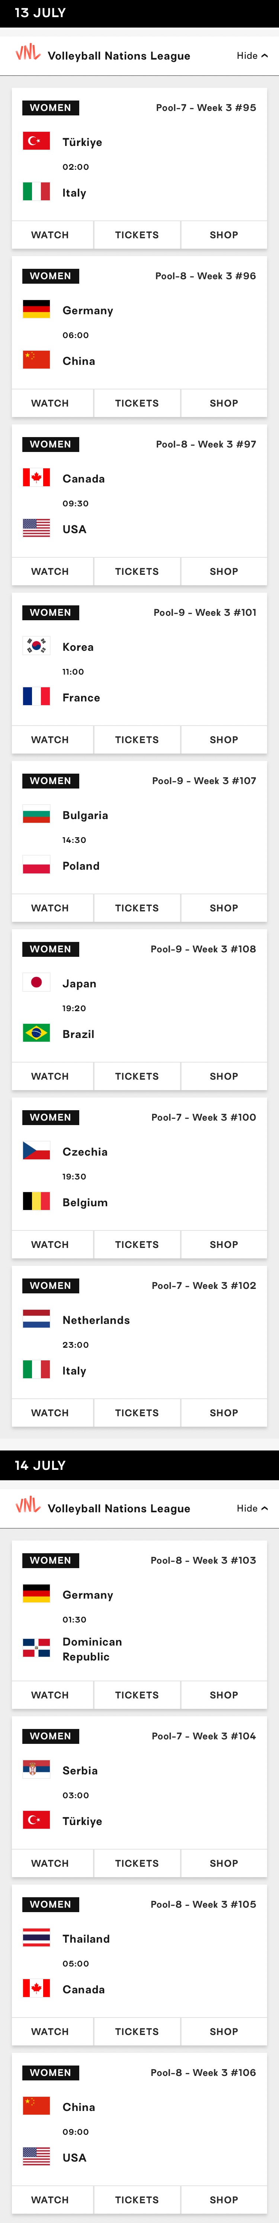
Task: Collapse 13 July Volleyball Nations League section
Action: click(252, 55)
